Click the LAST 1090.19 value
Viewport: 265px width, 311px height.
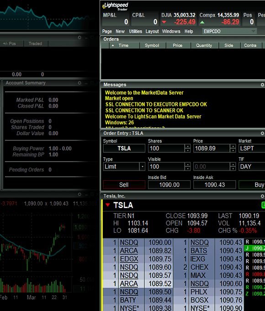(x=249, y=216)
